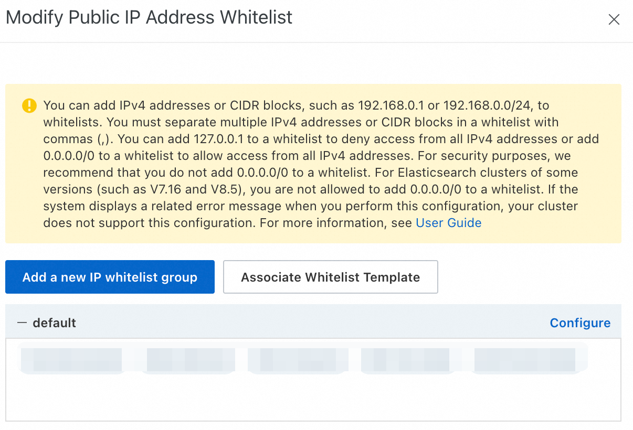Collapse the default whitelist group
This screenshot has width=633, height=430.
pyautogui.click(x=22, y=322)
